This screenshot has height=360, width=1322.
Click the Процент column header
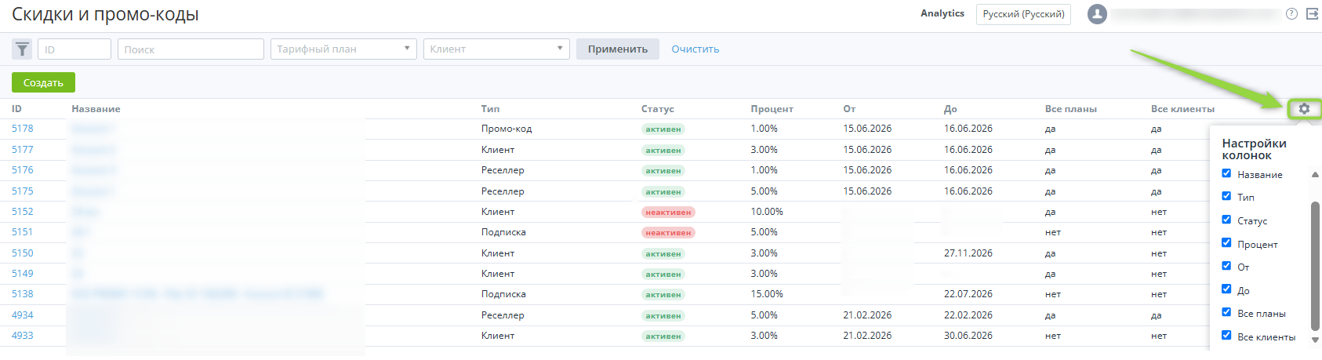pos(772,109)
